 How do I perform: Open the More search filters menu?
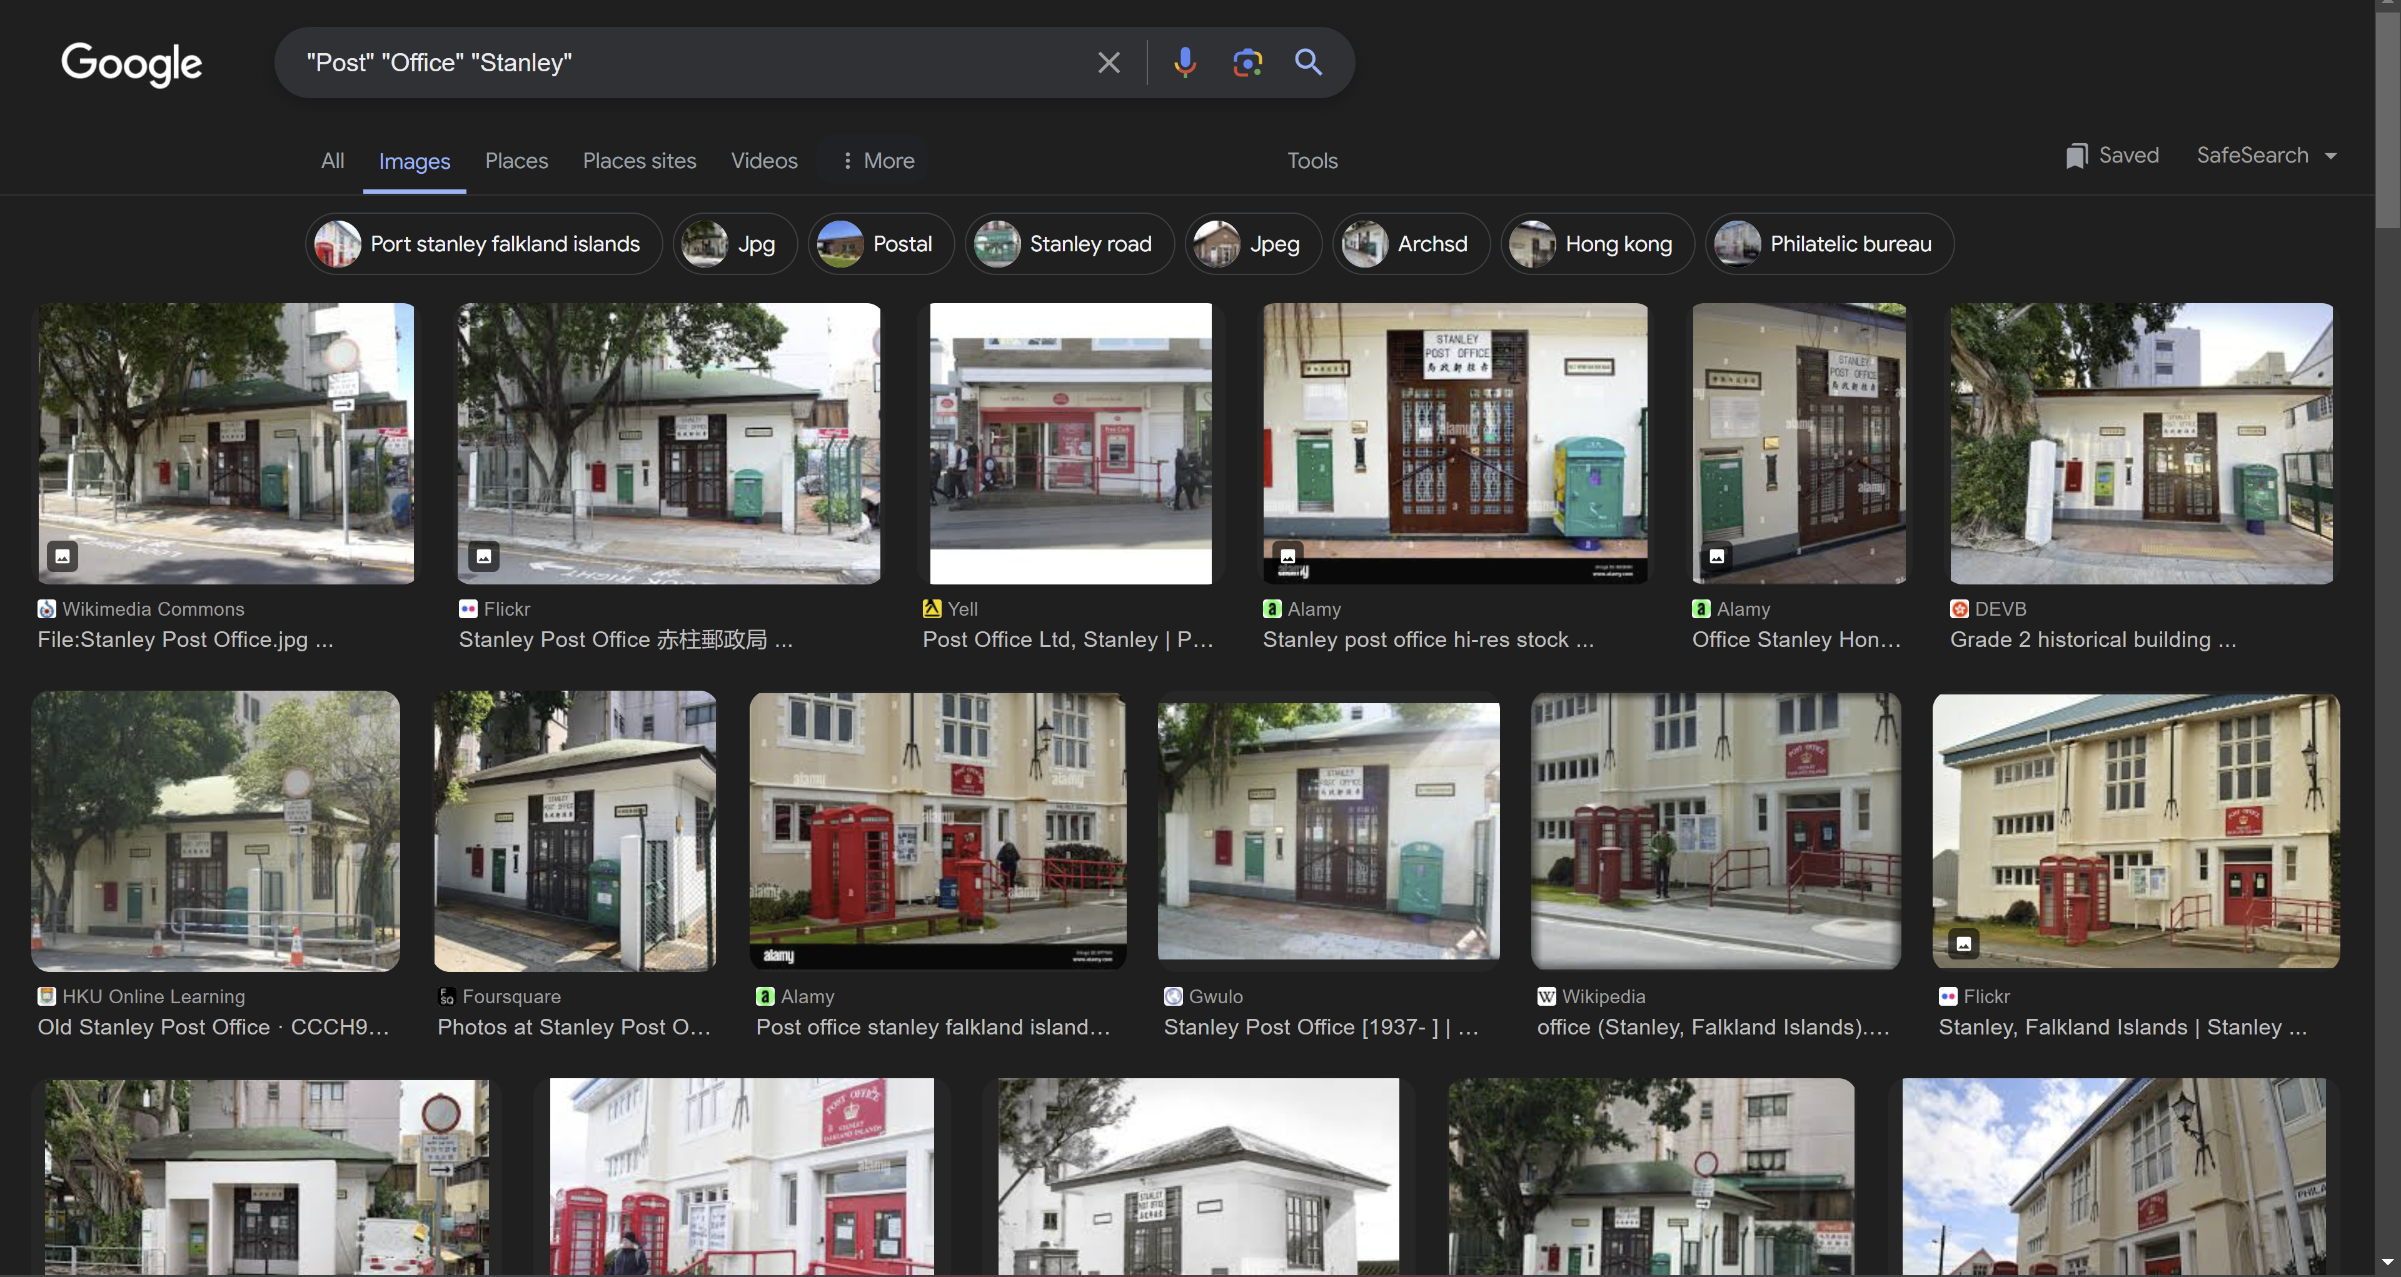[x=877, y=161]
